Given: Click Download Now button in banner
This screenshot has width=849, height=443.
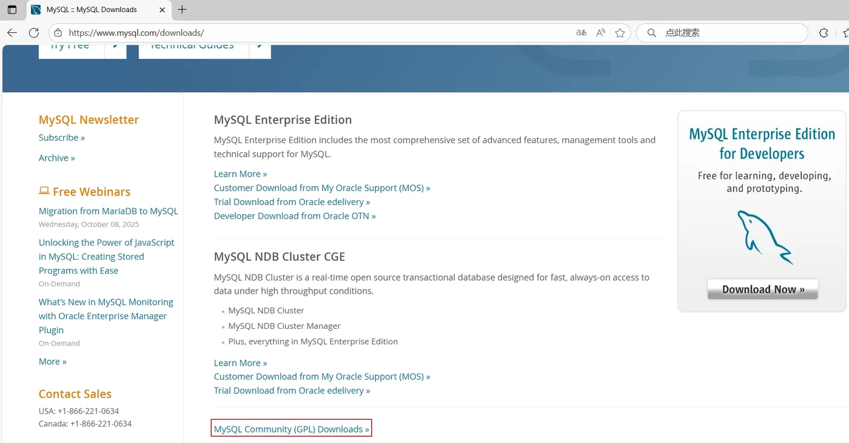Looking at the screenshot, I should [763, 289].
